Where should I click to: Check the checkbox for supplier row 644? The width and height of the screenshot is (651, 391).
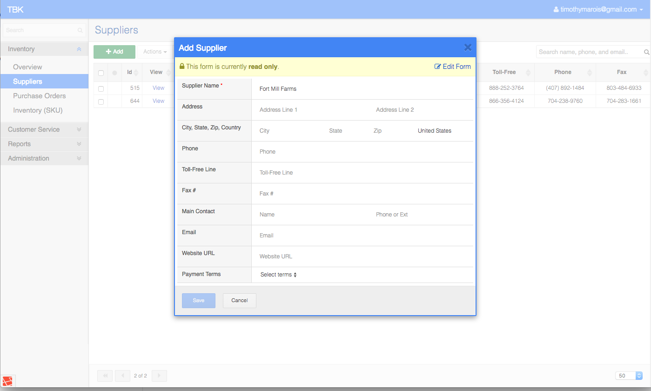[x=101, y=101]
